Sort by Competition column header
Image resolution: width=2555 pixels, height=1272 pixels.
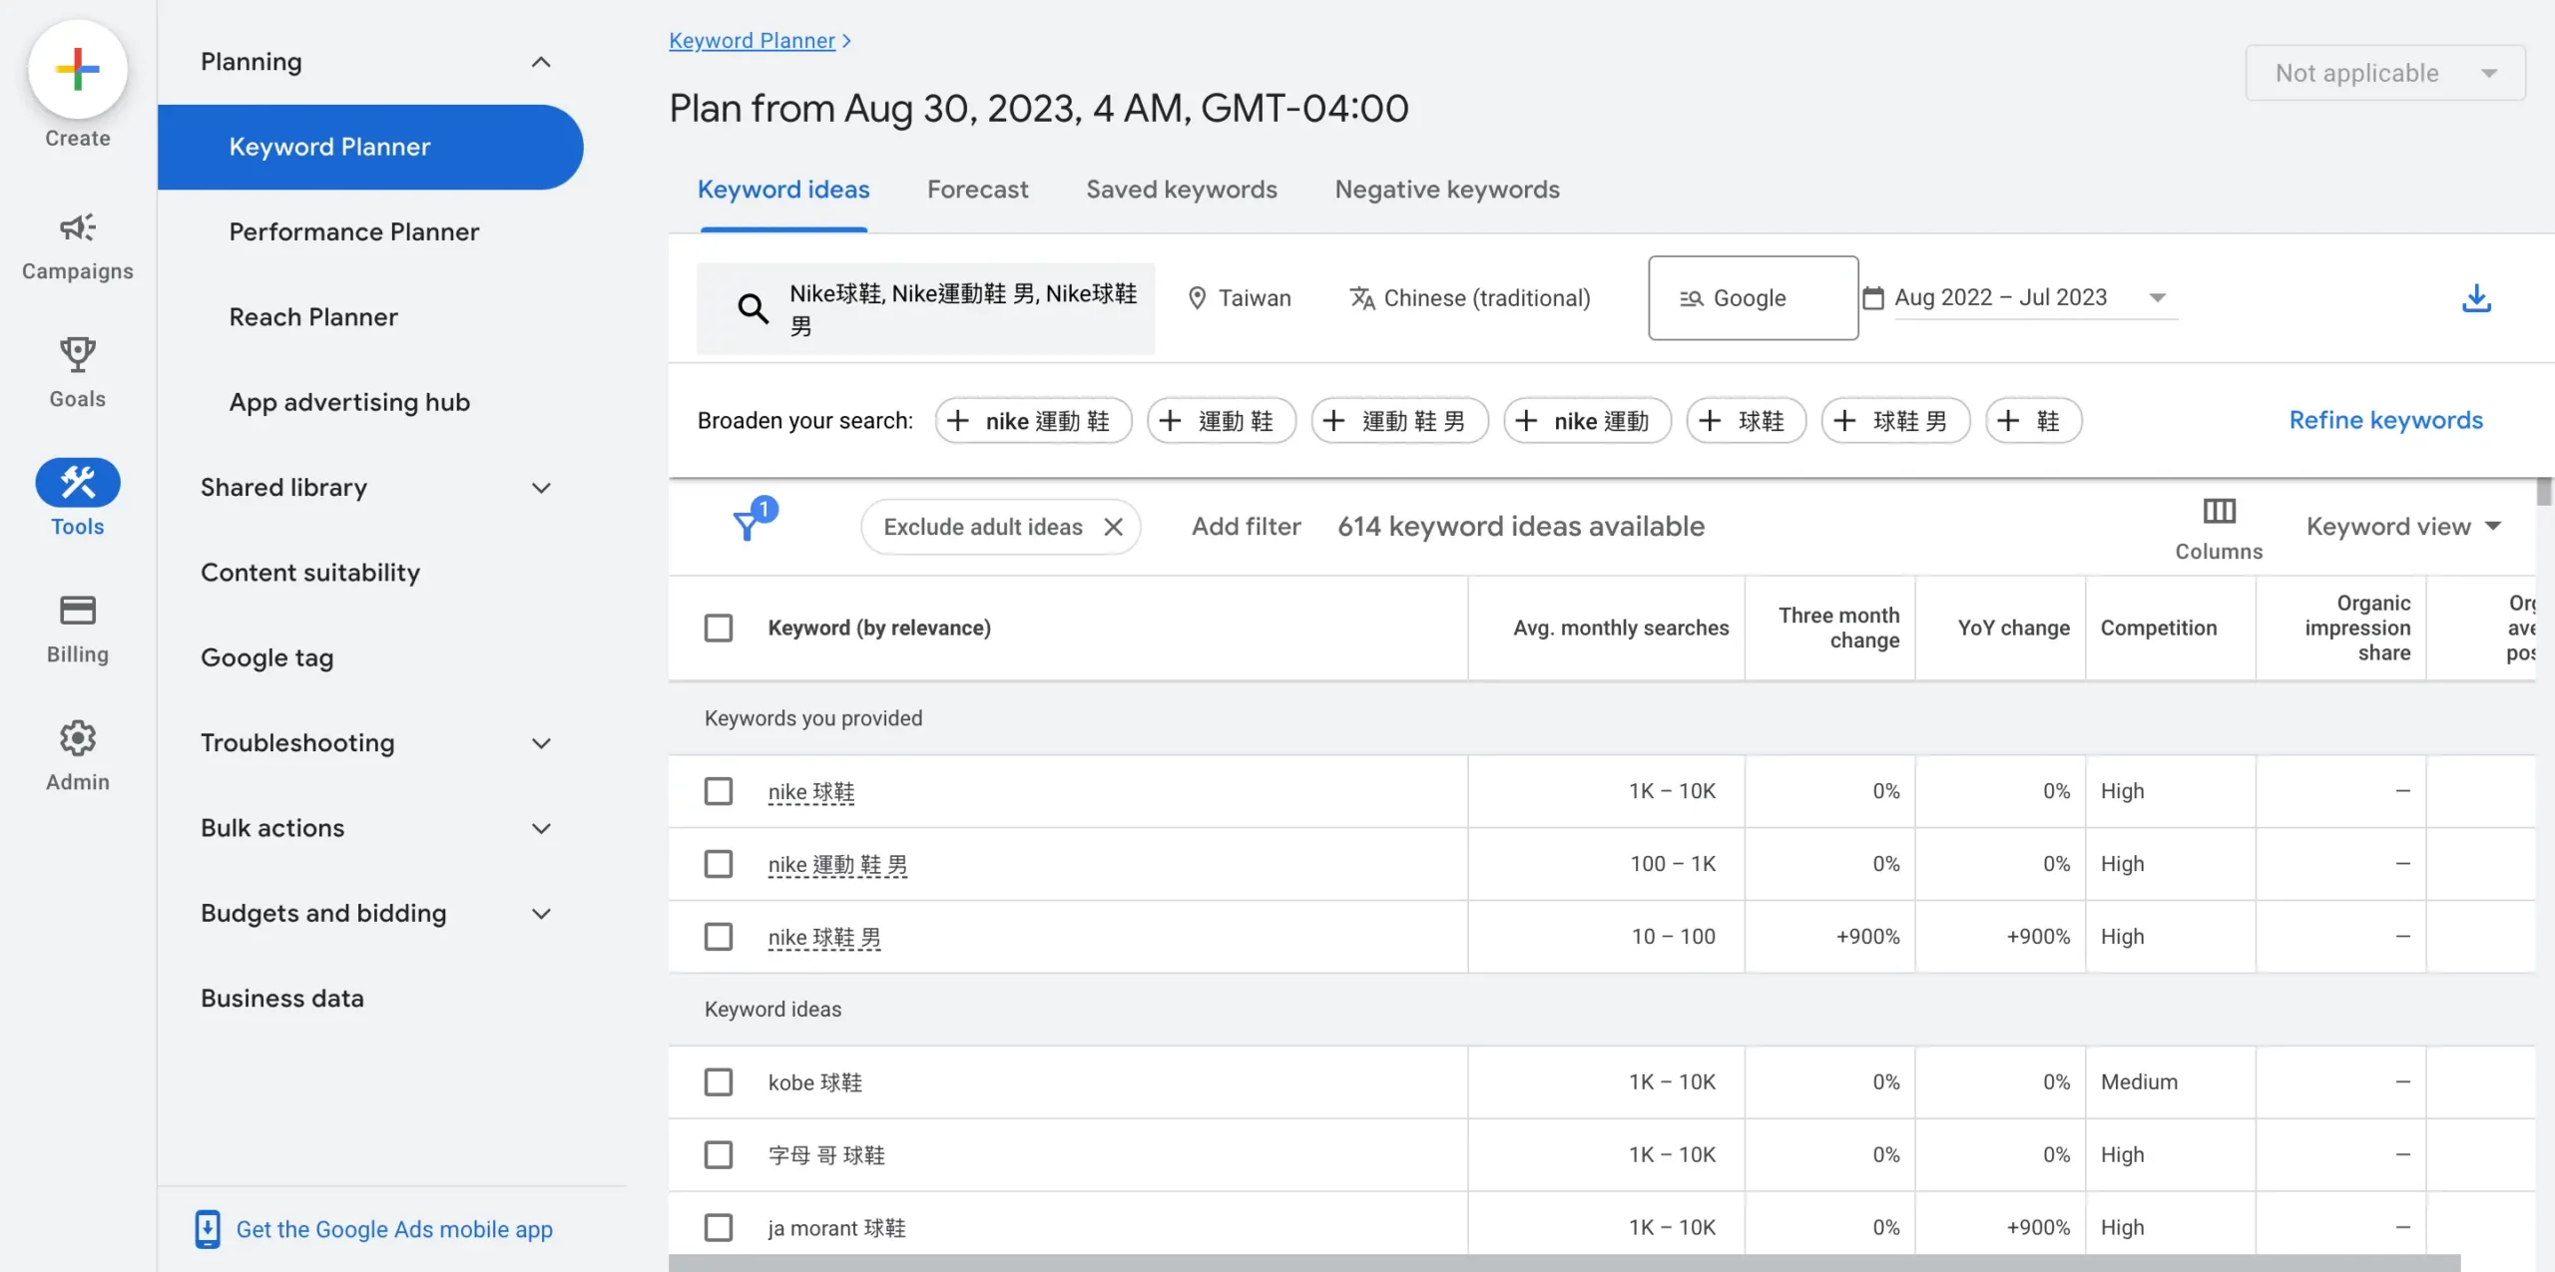tap(2159, 629)
